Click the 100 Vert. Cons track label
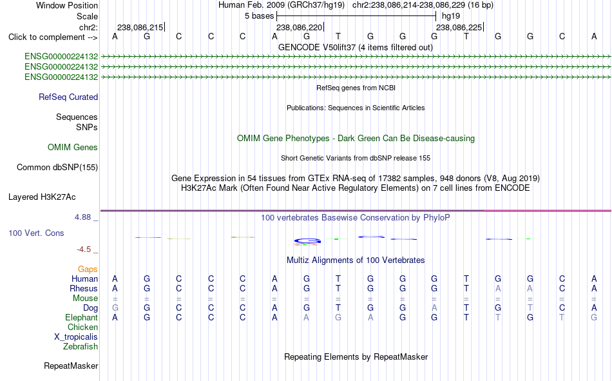612x381 pixels. click(36, 233)
